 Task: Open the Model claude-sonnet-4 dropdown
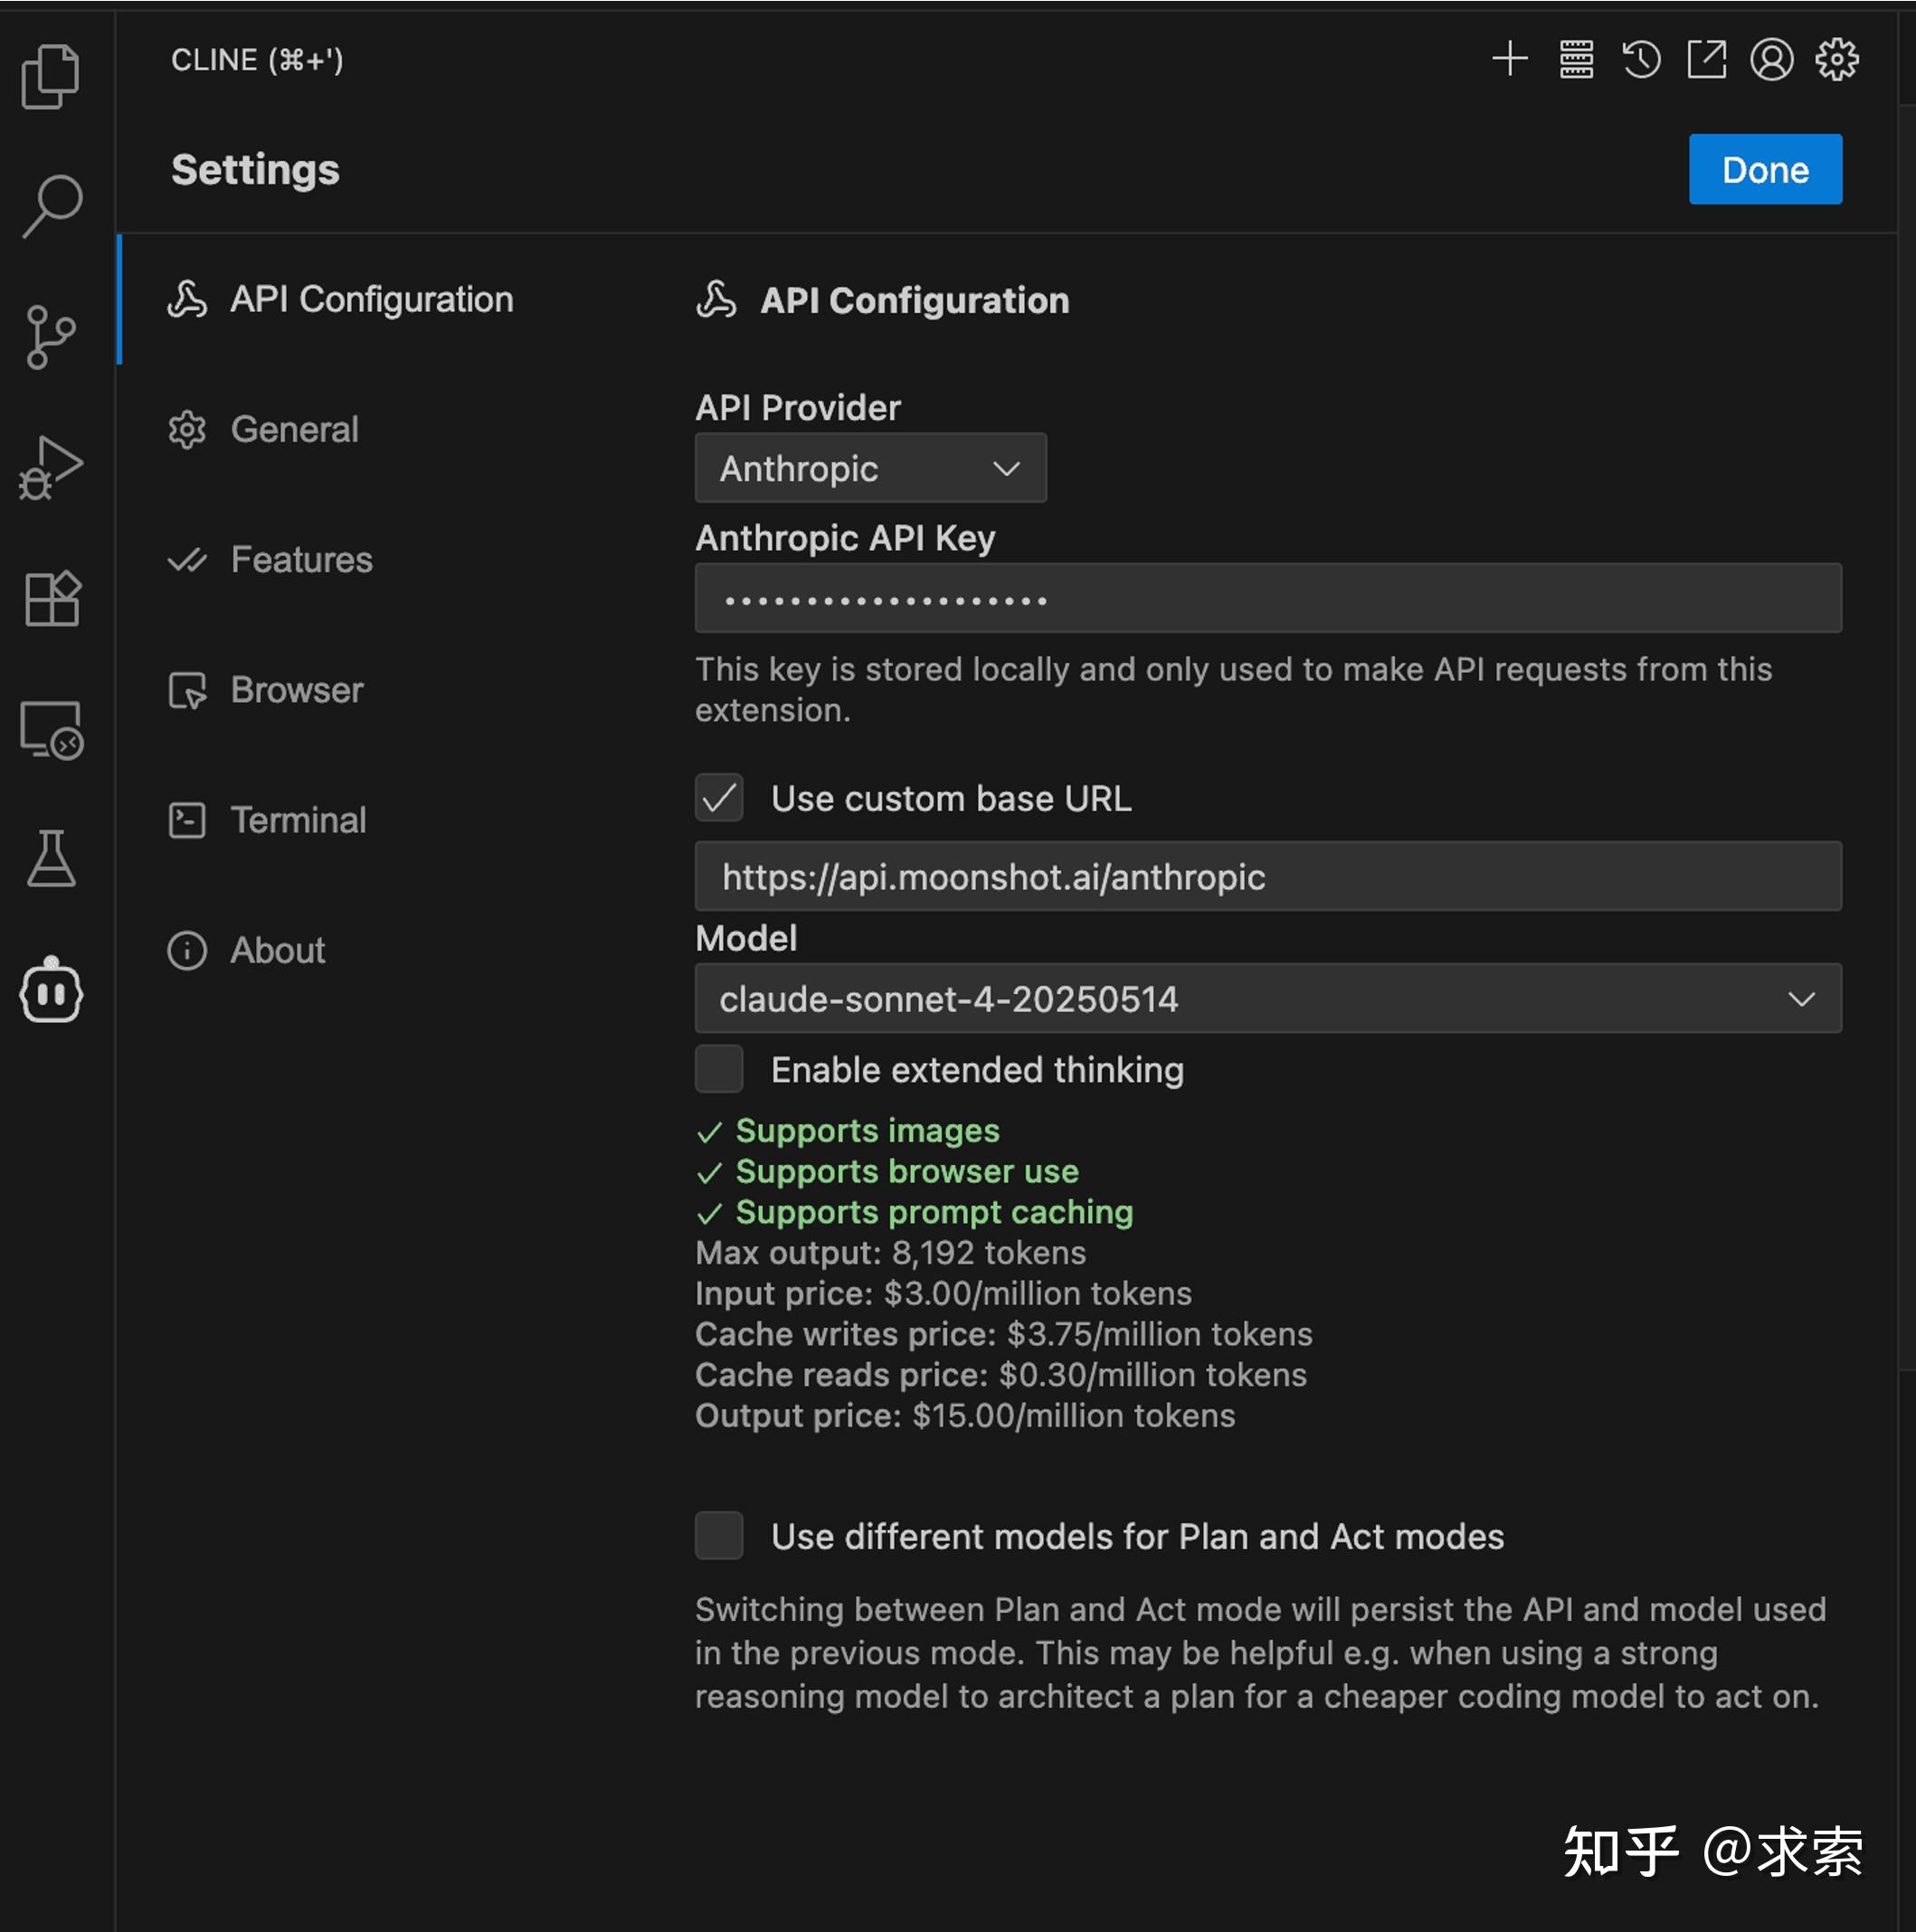point(1267,998)
